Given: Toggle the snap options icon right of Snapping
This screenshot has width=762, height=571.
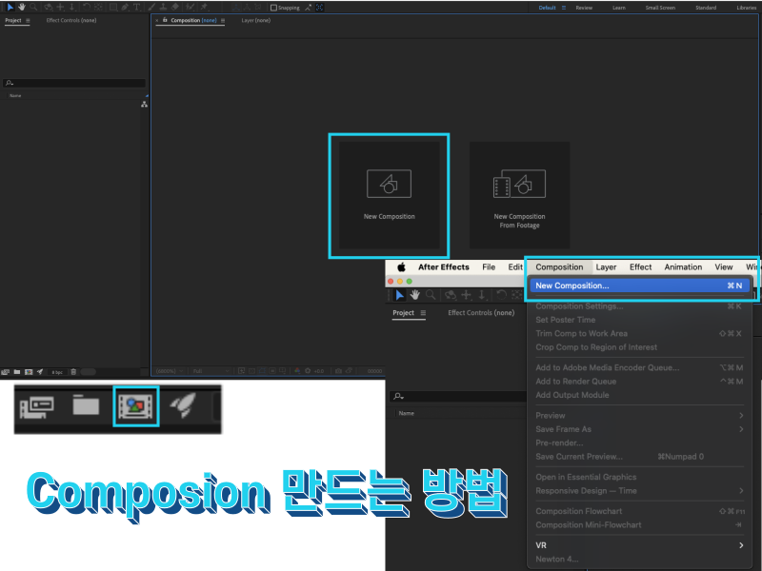Looking at the screenshot, I should (308, 8).
